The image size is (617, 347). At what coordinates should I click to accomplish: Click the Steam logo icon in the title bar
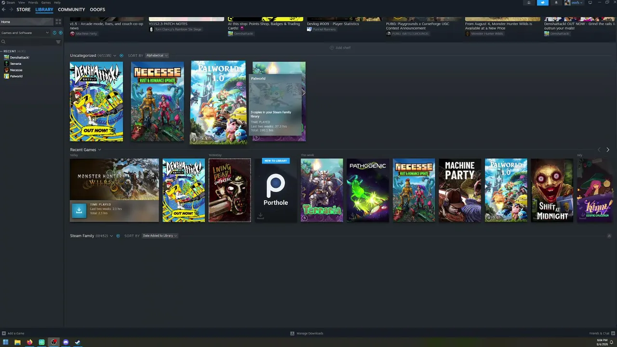3,2
